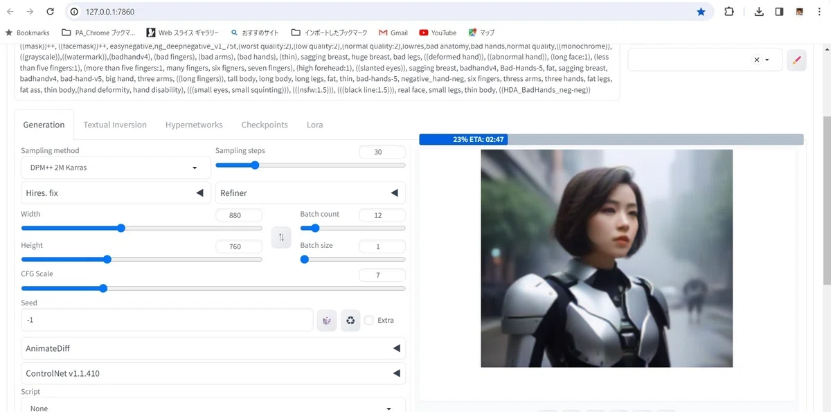
Task: Open the Bookmarks star folder
Action: [x=28, y=33]
